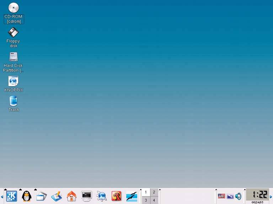273x204 pixels.
Task: Open the Knoppix penguin menu
Action: pos(26,196)
